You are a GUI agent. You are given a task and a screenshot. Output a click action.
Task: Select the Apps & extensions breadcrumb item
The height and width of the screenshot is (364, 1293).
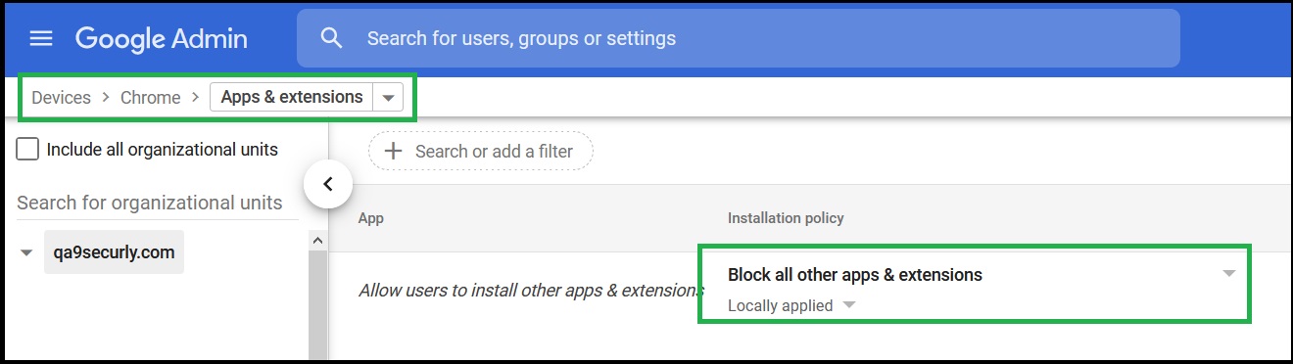tap(292, 98)
